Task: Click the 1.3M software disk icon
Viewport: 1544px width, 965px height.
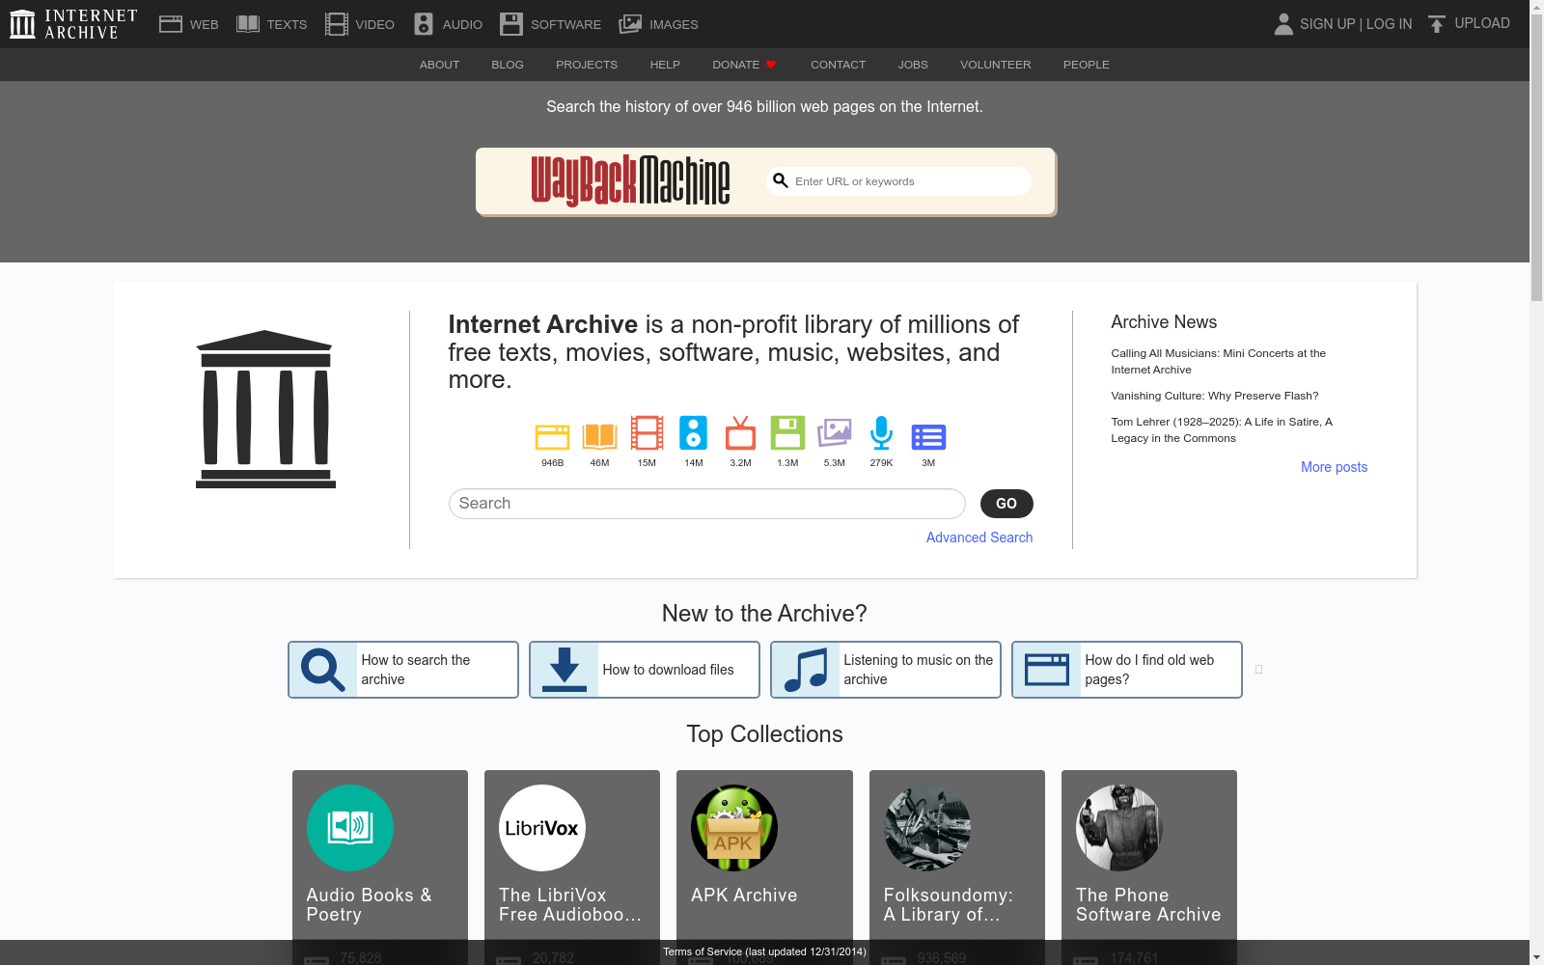Action: pyautogui.click(x=787, y=433)
